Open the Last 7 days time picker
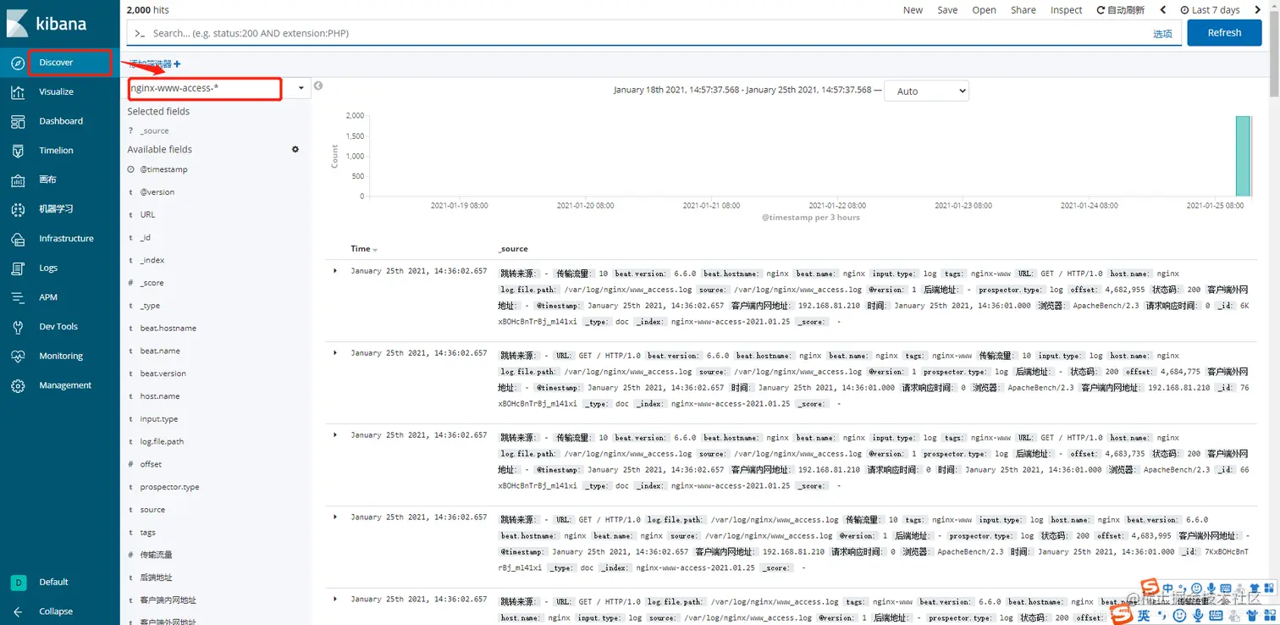Image resolution: width=1280 pixels, height=625 pixels. click(1210, 10)
